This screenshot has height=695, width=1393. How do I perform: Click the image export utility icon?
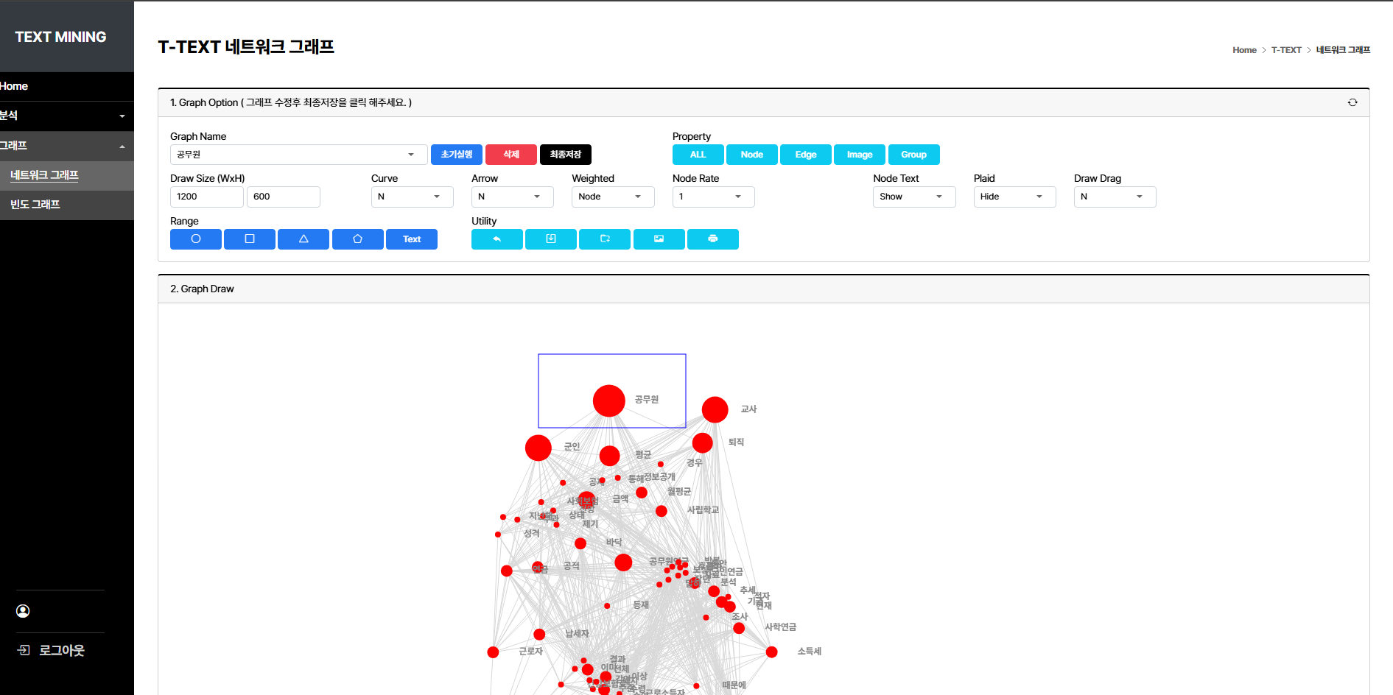pos(659,239)
